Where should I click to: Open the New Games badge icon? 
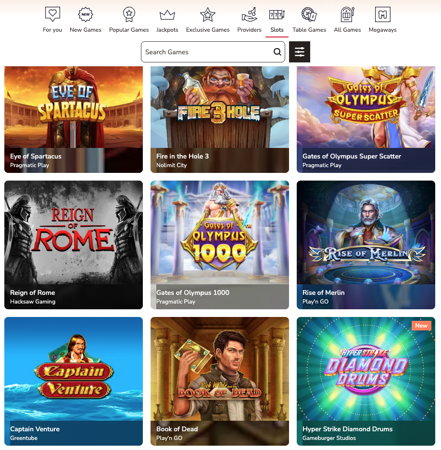click(86, 14)
